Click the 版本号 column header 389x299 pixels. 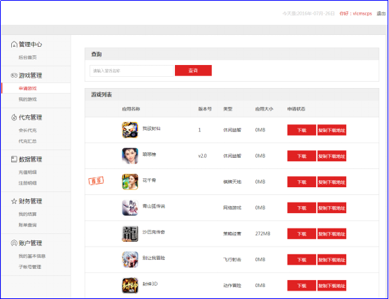click(205, 109)
